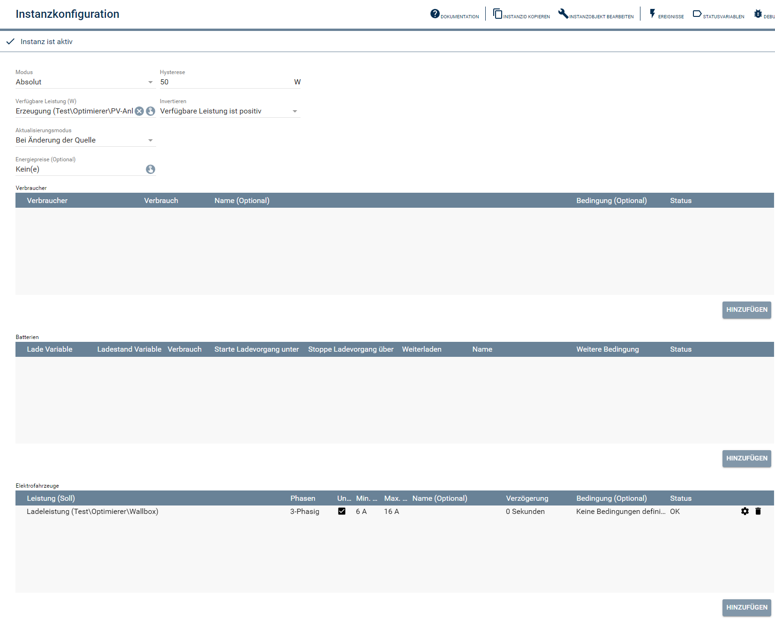Open the Ereignisse lightning icon

click(x=652, y=14)
